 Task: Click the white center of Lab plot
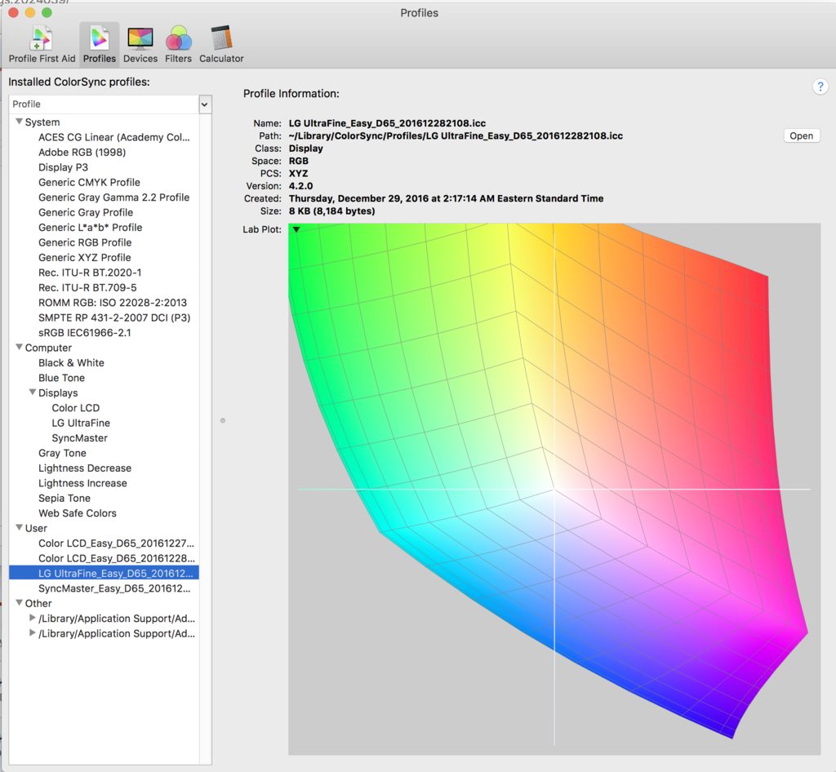554,489
